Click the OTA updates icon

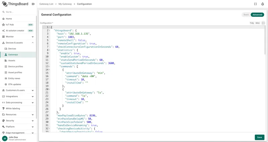6,84
